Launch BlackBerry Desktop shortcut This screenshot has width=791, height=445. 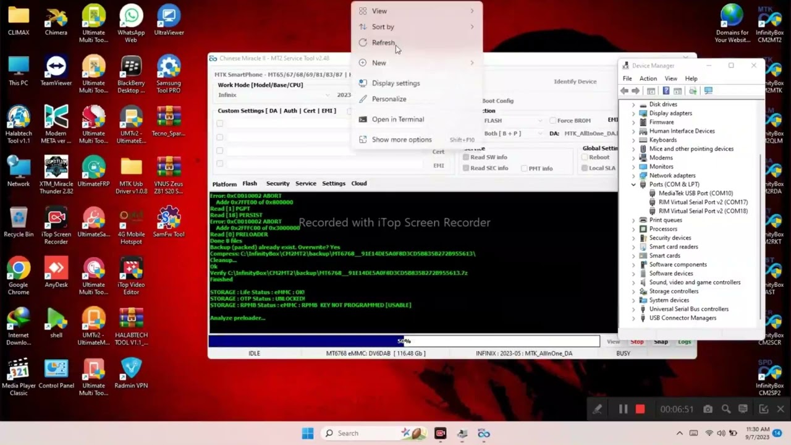coord(131,75)
